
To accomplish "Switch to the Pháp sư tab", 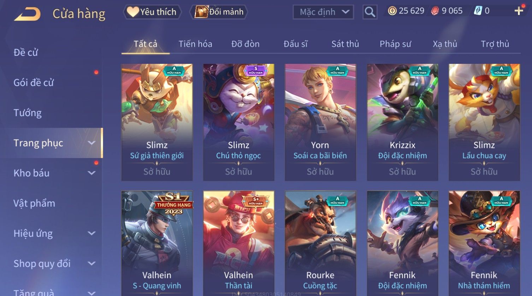I will click(395, 44).
